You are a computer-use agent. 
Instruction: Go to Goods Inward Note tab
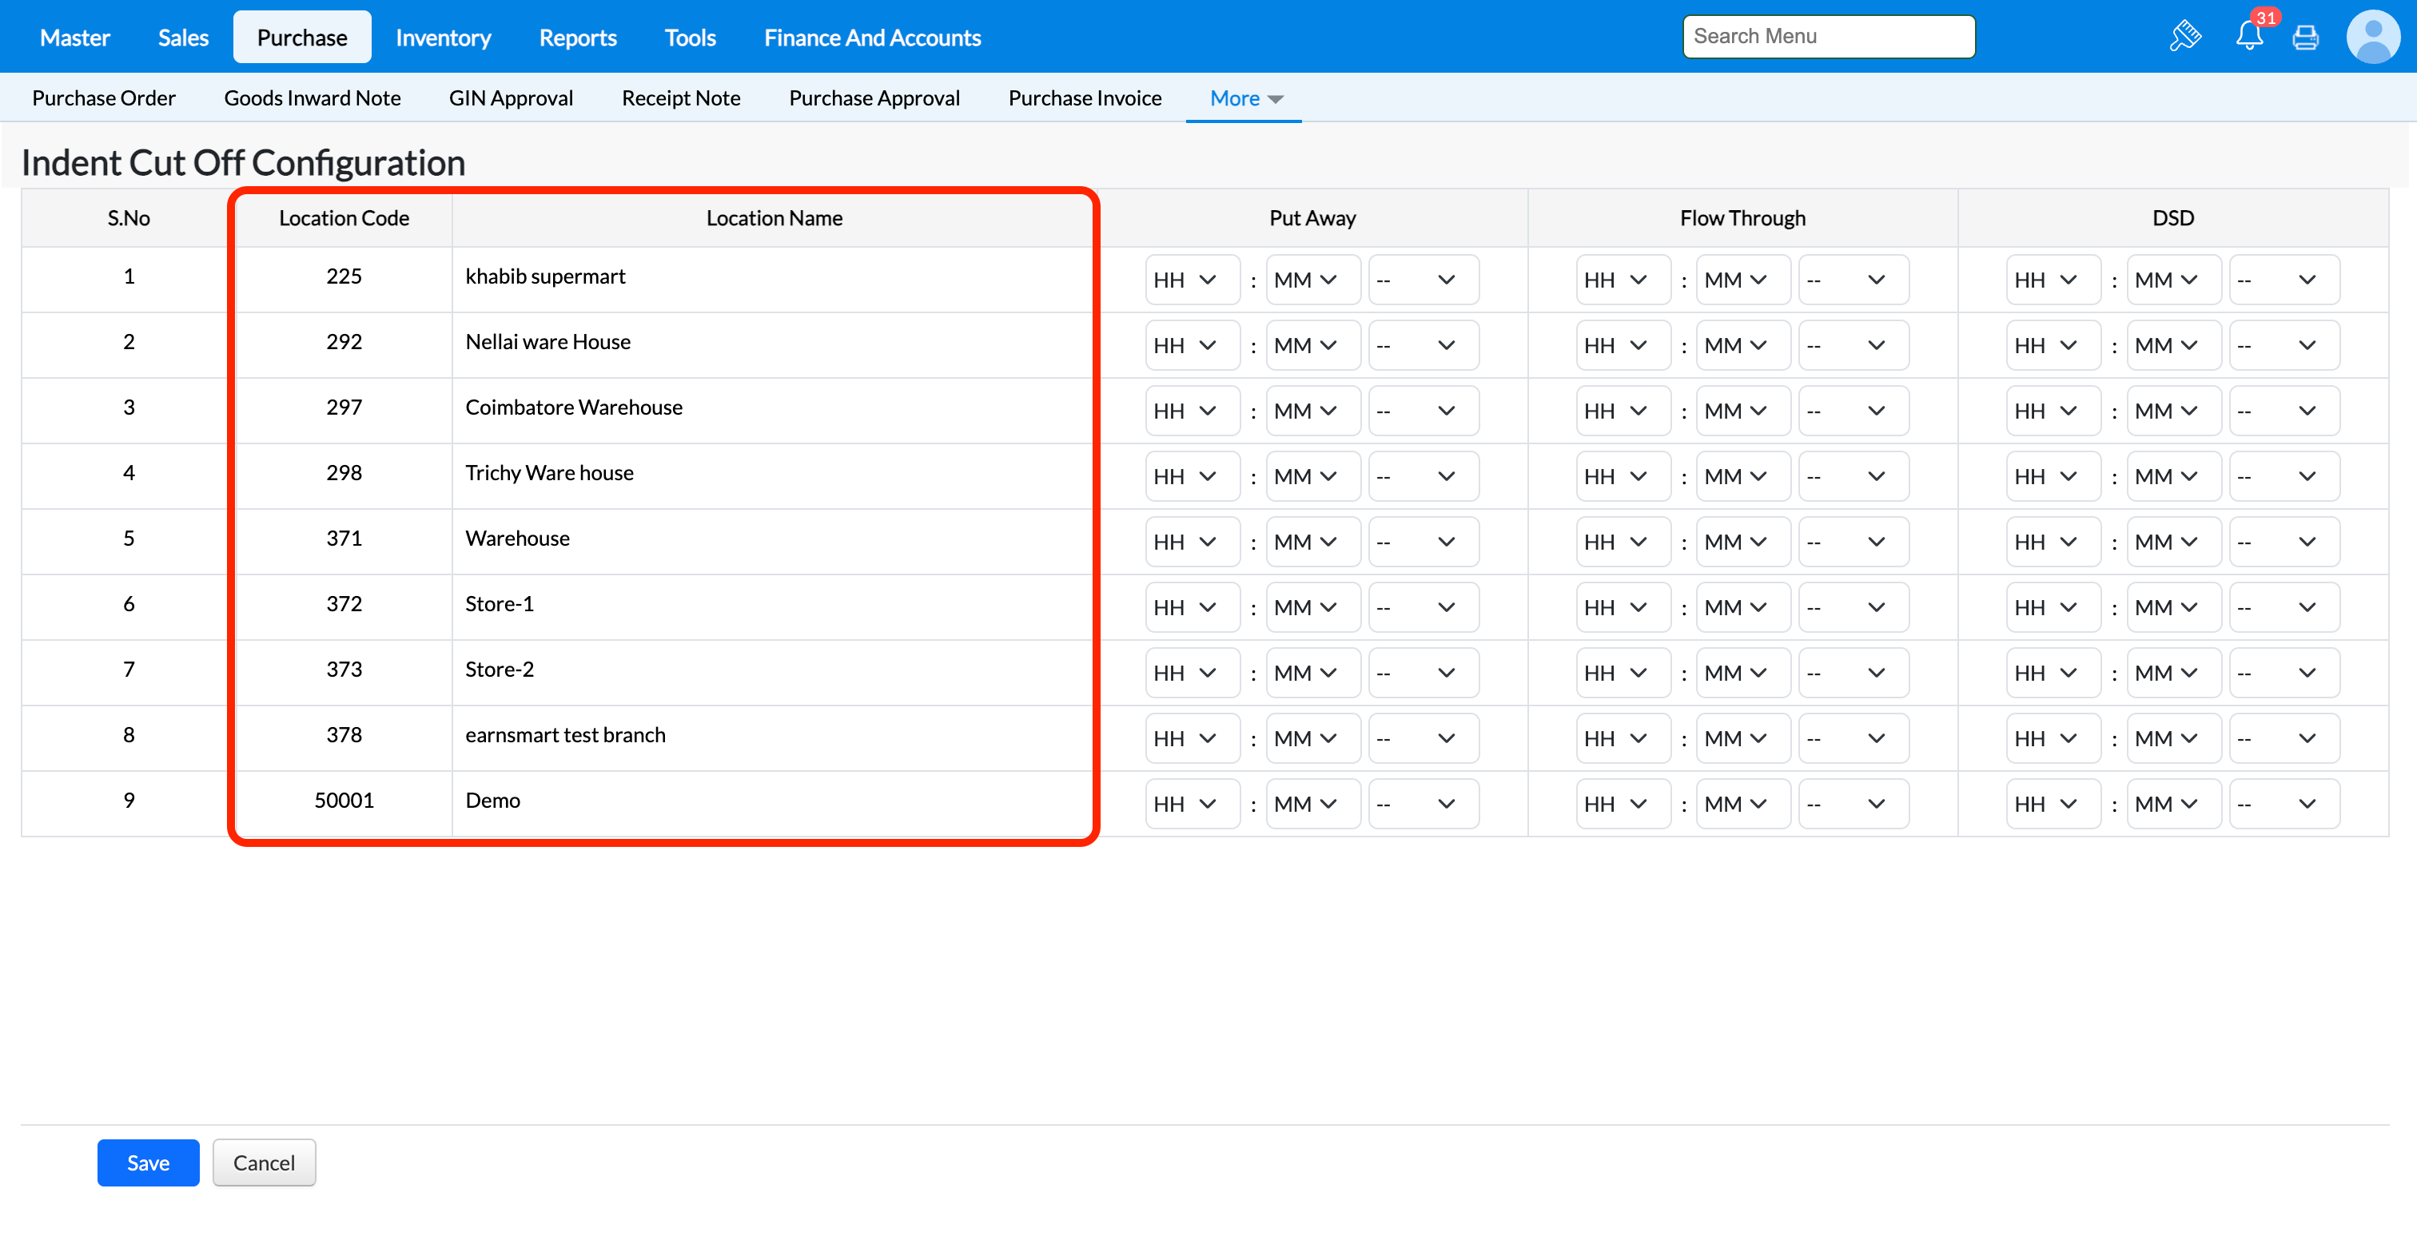(x=312, y=98)
